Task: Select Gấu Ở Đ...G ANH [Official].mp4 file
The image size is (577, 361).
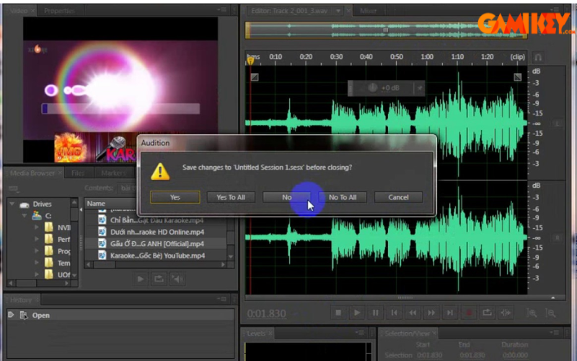Action: [x=157, y=244]
